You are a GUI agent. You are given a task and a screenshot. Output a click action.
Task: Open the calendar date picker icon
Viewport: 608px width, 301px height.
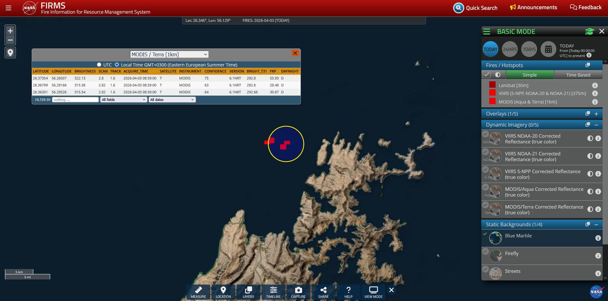tap(548, 49)
